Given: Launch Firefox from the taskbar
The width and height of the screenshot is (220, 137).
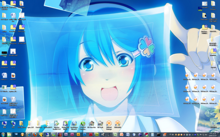Looking at the screenshot, I should tap(35, 135).
